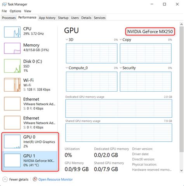
Task: Click the DirectX version label
Action: [x=143, y=159]
